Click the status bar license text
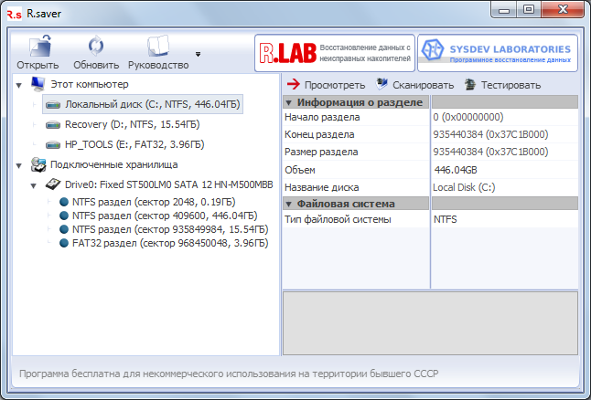Screen dimensions: 591x400 pyautogui.click(x=229, y=374)
